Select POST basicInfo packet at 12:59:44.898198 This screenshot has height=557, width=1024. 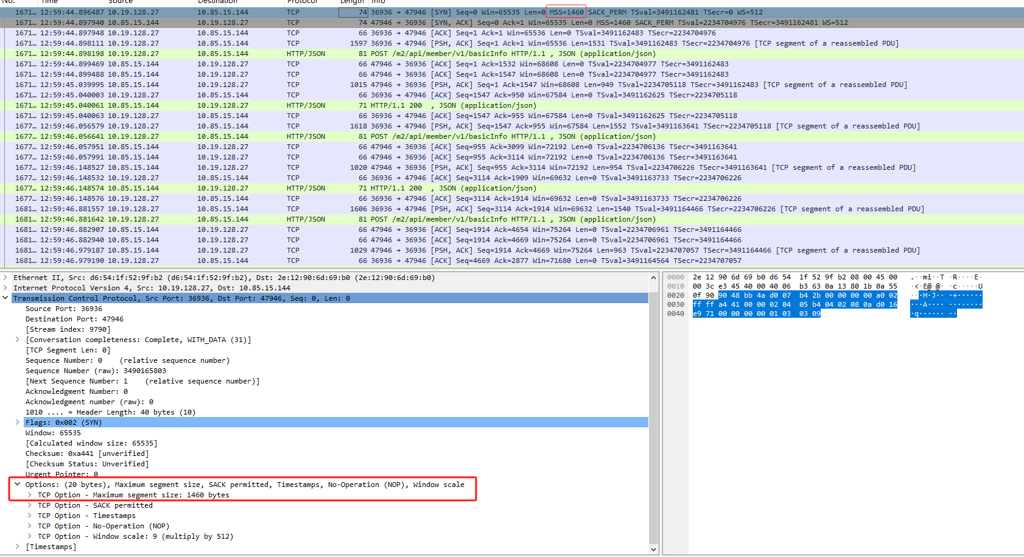click(x=365, y=54)
